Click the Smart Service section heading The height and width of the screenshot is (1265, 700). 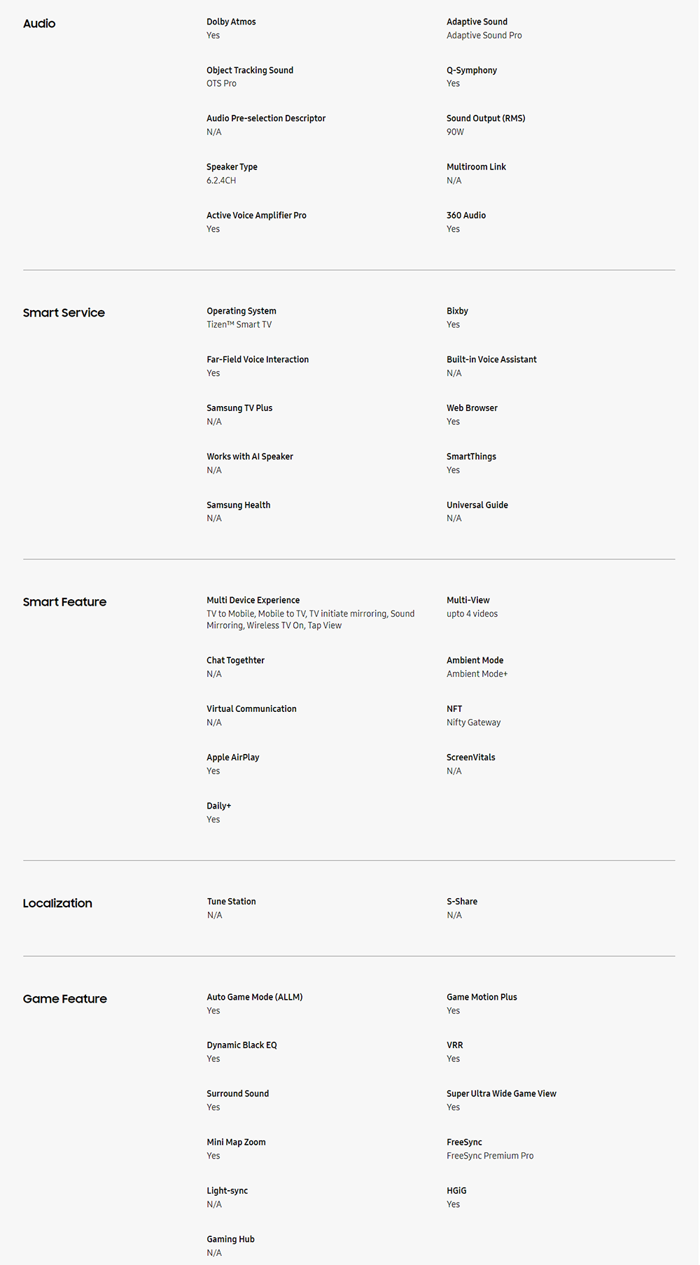[x=64, y=313]
